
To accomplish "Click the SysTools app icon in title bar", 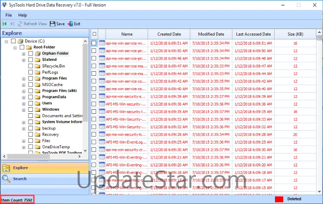I will coord(4,5).
